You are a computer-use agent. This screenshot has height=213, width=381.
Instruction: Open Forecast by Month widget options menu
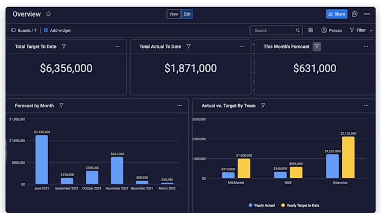[179, 106]
